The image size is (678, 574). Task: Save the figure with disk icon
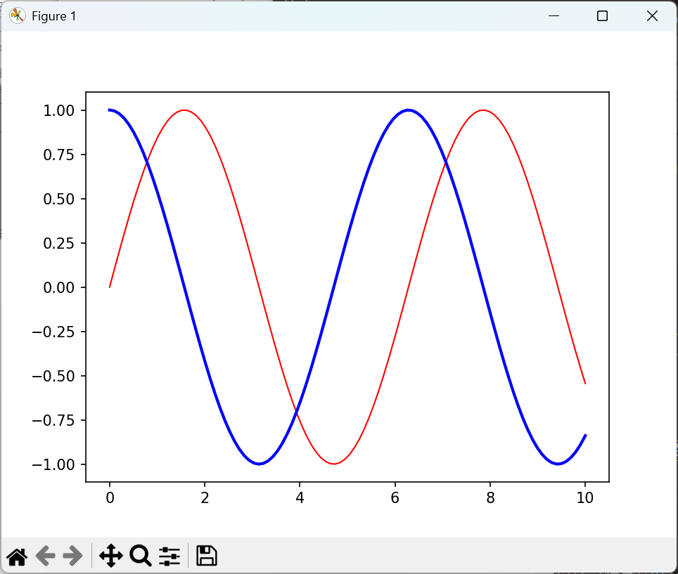206,556
